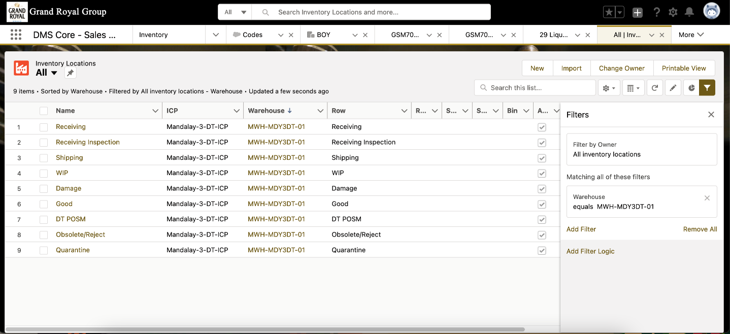Image resolution: width=730 pixels, height=334 pixels.
Task: Refresh the inventory locations list
Action: point(655,88)
